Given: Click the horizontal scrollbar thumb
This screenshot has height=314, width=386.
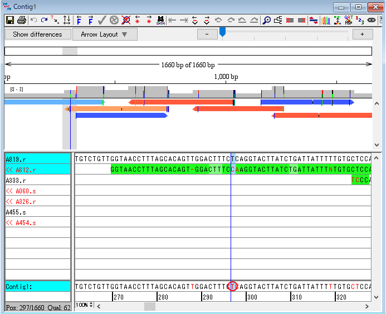Looking at the screenshot, I should point(150,306).
